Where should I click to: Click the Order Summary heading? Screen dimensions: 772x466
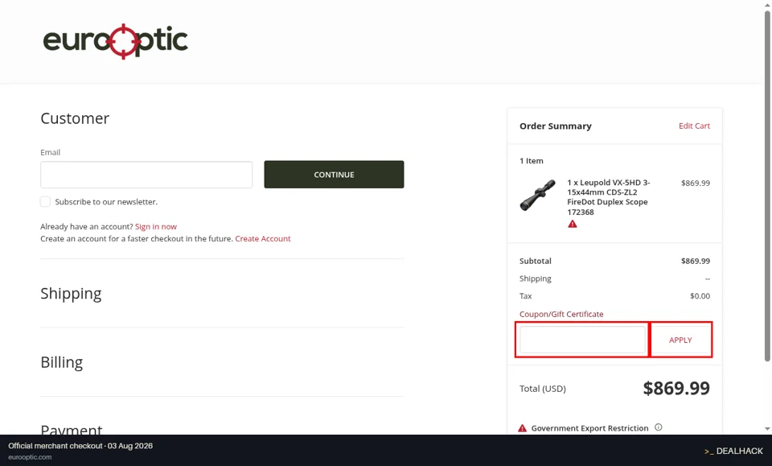(556, 126)
